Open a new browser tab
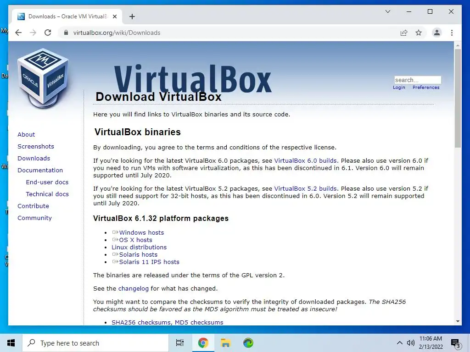Viewport: 470px width, 352px height. [132, 16]
